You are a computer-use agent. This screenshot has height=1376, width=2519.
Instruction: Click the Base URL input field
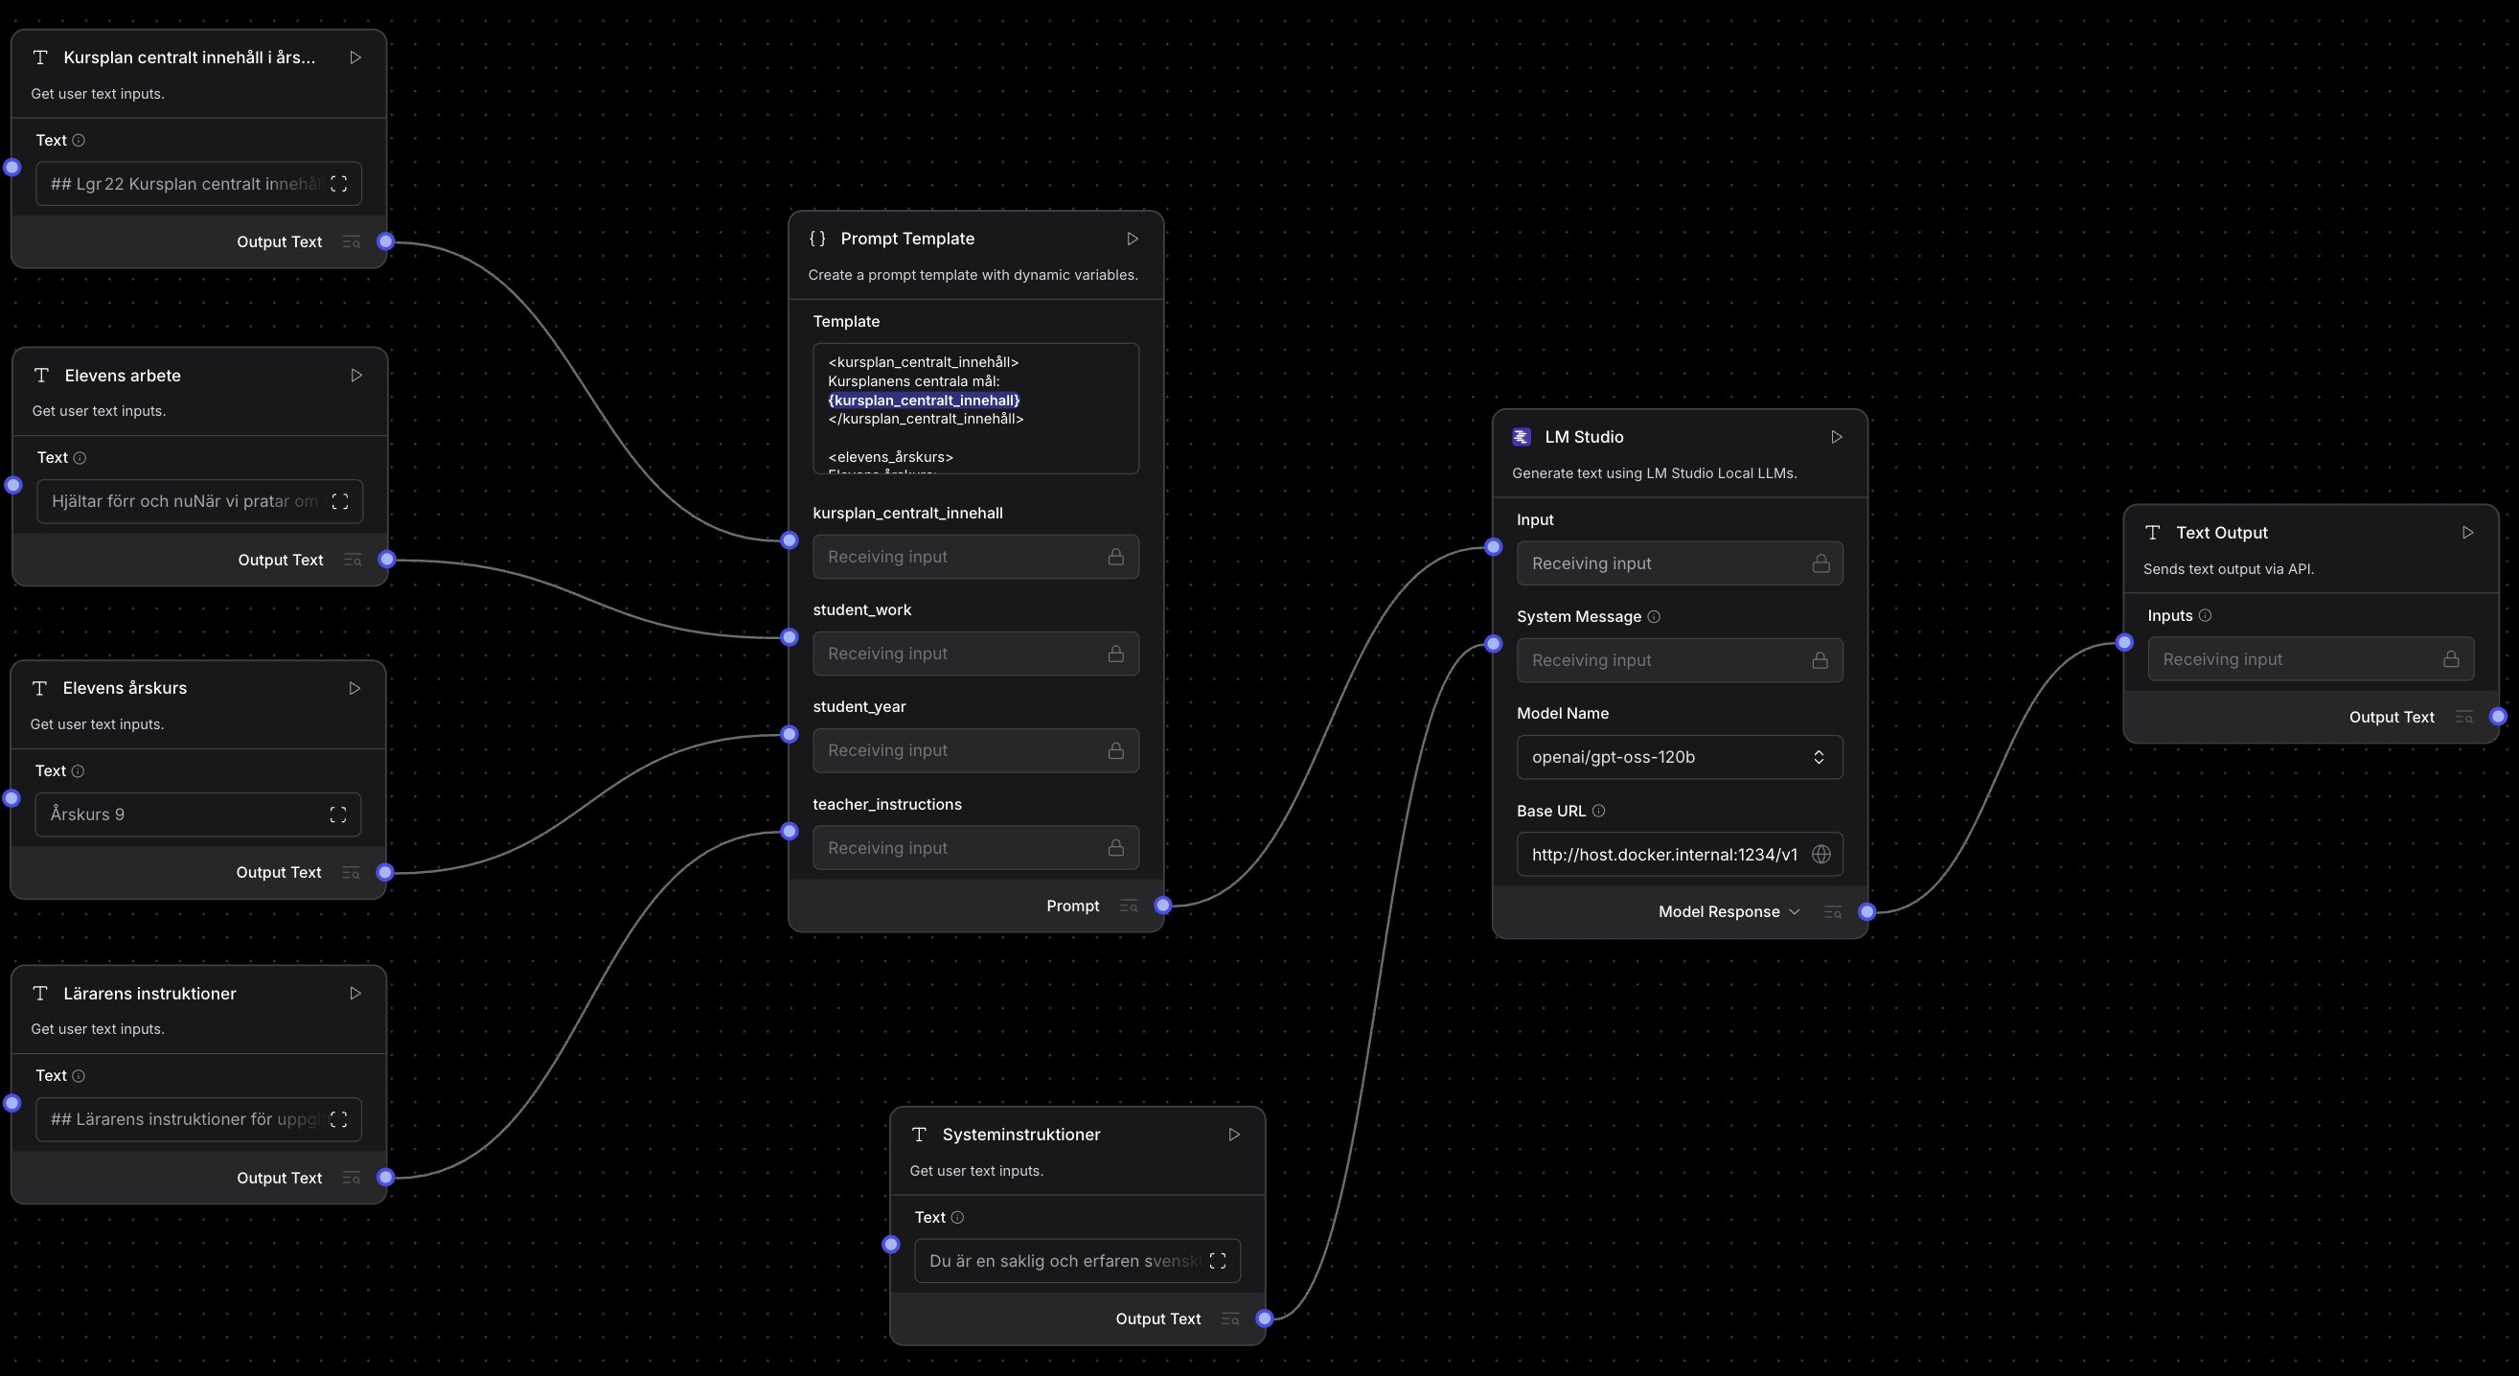point(1662,855)
